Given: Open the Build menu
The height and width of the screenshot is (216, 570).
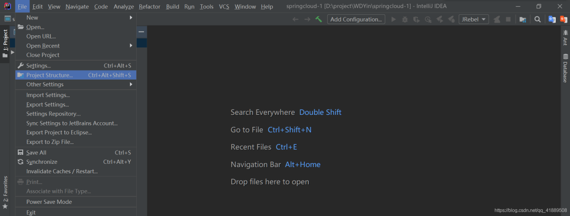Looking at the screenshot, I should pyautogui.click(x=173, y=6).
